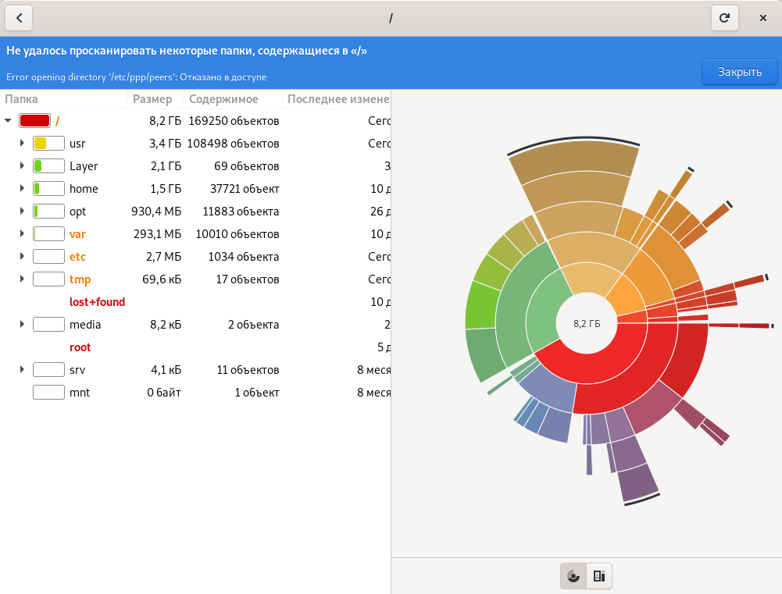
Task: Select the lost+found entry
Action: (97, 302)
